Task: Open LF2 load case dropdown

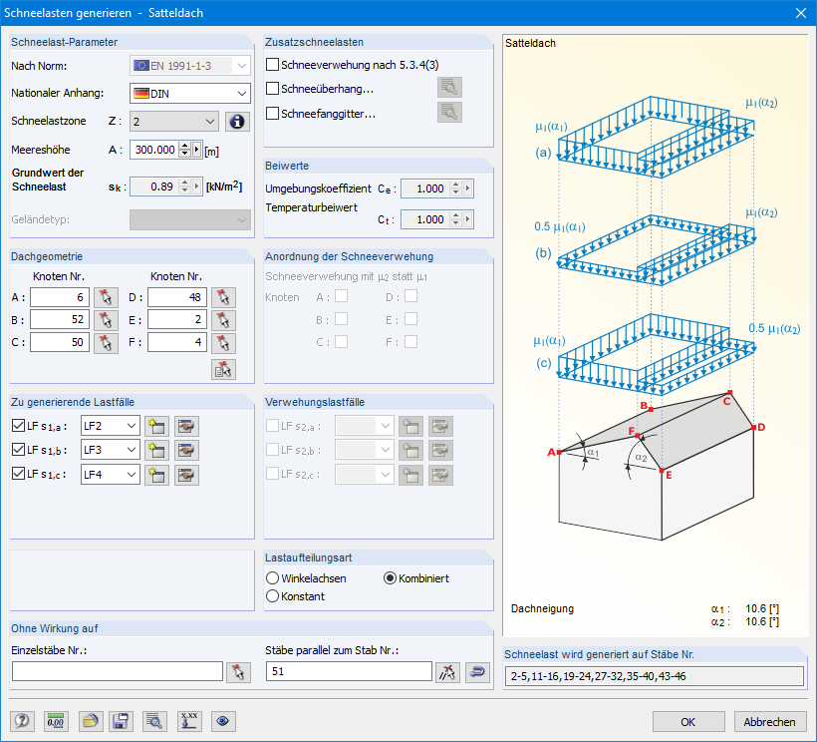Action: coord(111,427)
